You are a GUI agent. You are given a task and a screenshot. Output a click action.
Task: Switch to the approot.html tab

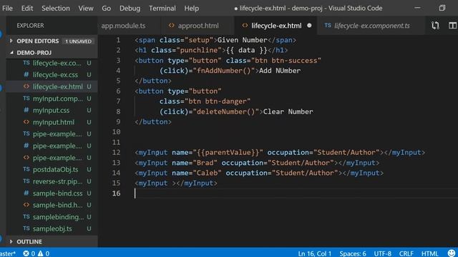pyautogui.click(x=198, y=26)
